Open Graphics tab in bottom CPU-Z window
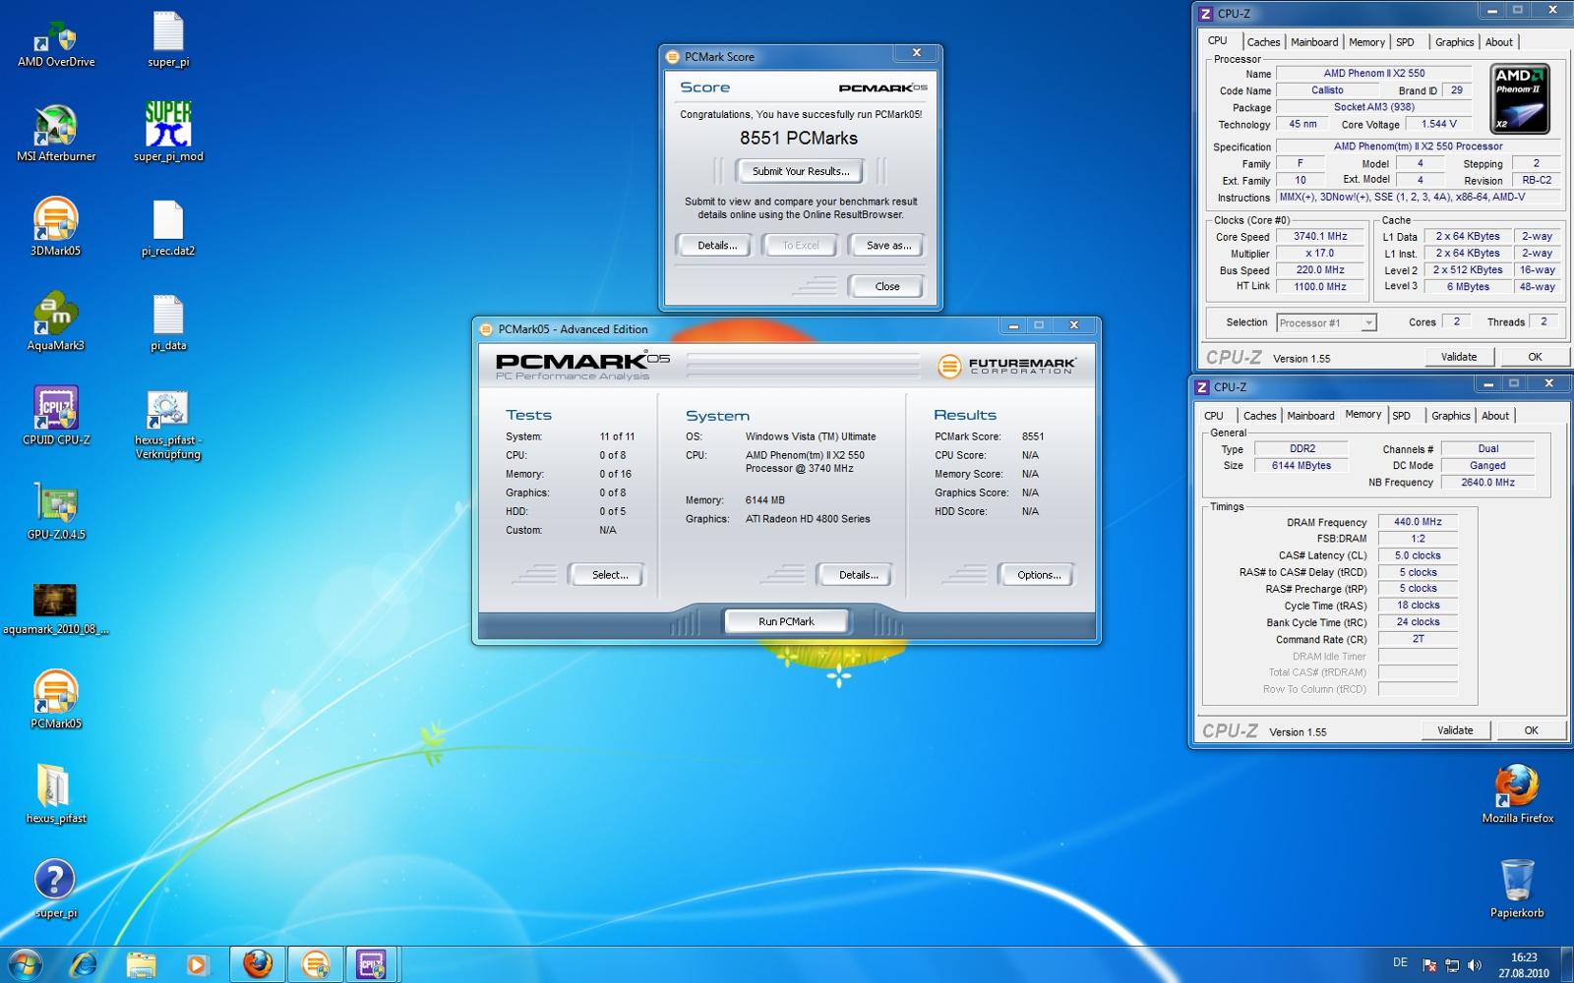1574x983 pixels. (1450, 416)
